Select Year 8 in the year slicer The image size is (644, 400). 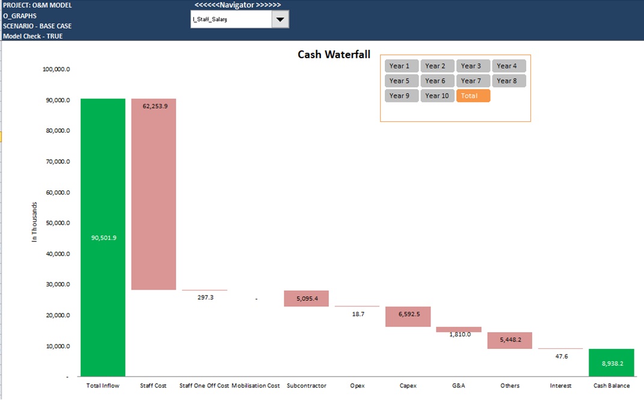pos(509,80)
